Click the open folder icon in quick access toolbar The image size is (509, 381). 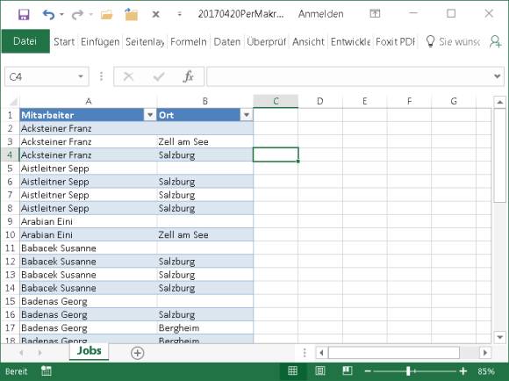pos(106,14)
